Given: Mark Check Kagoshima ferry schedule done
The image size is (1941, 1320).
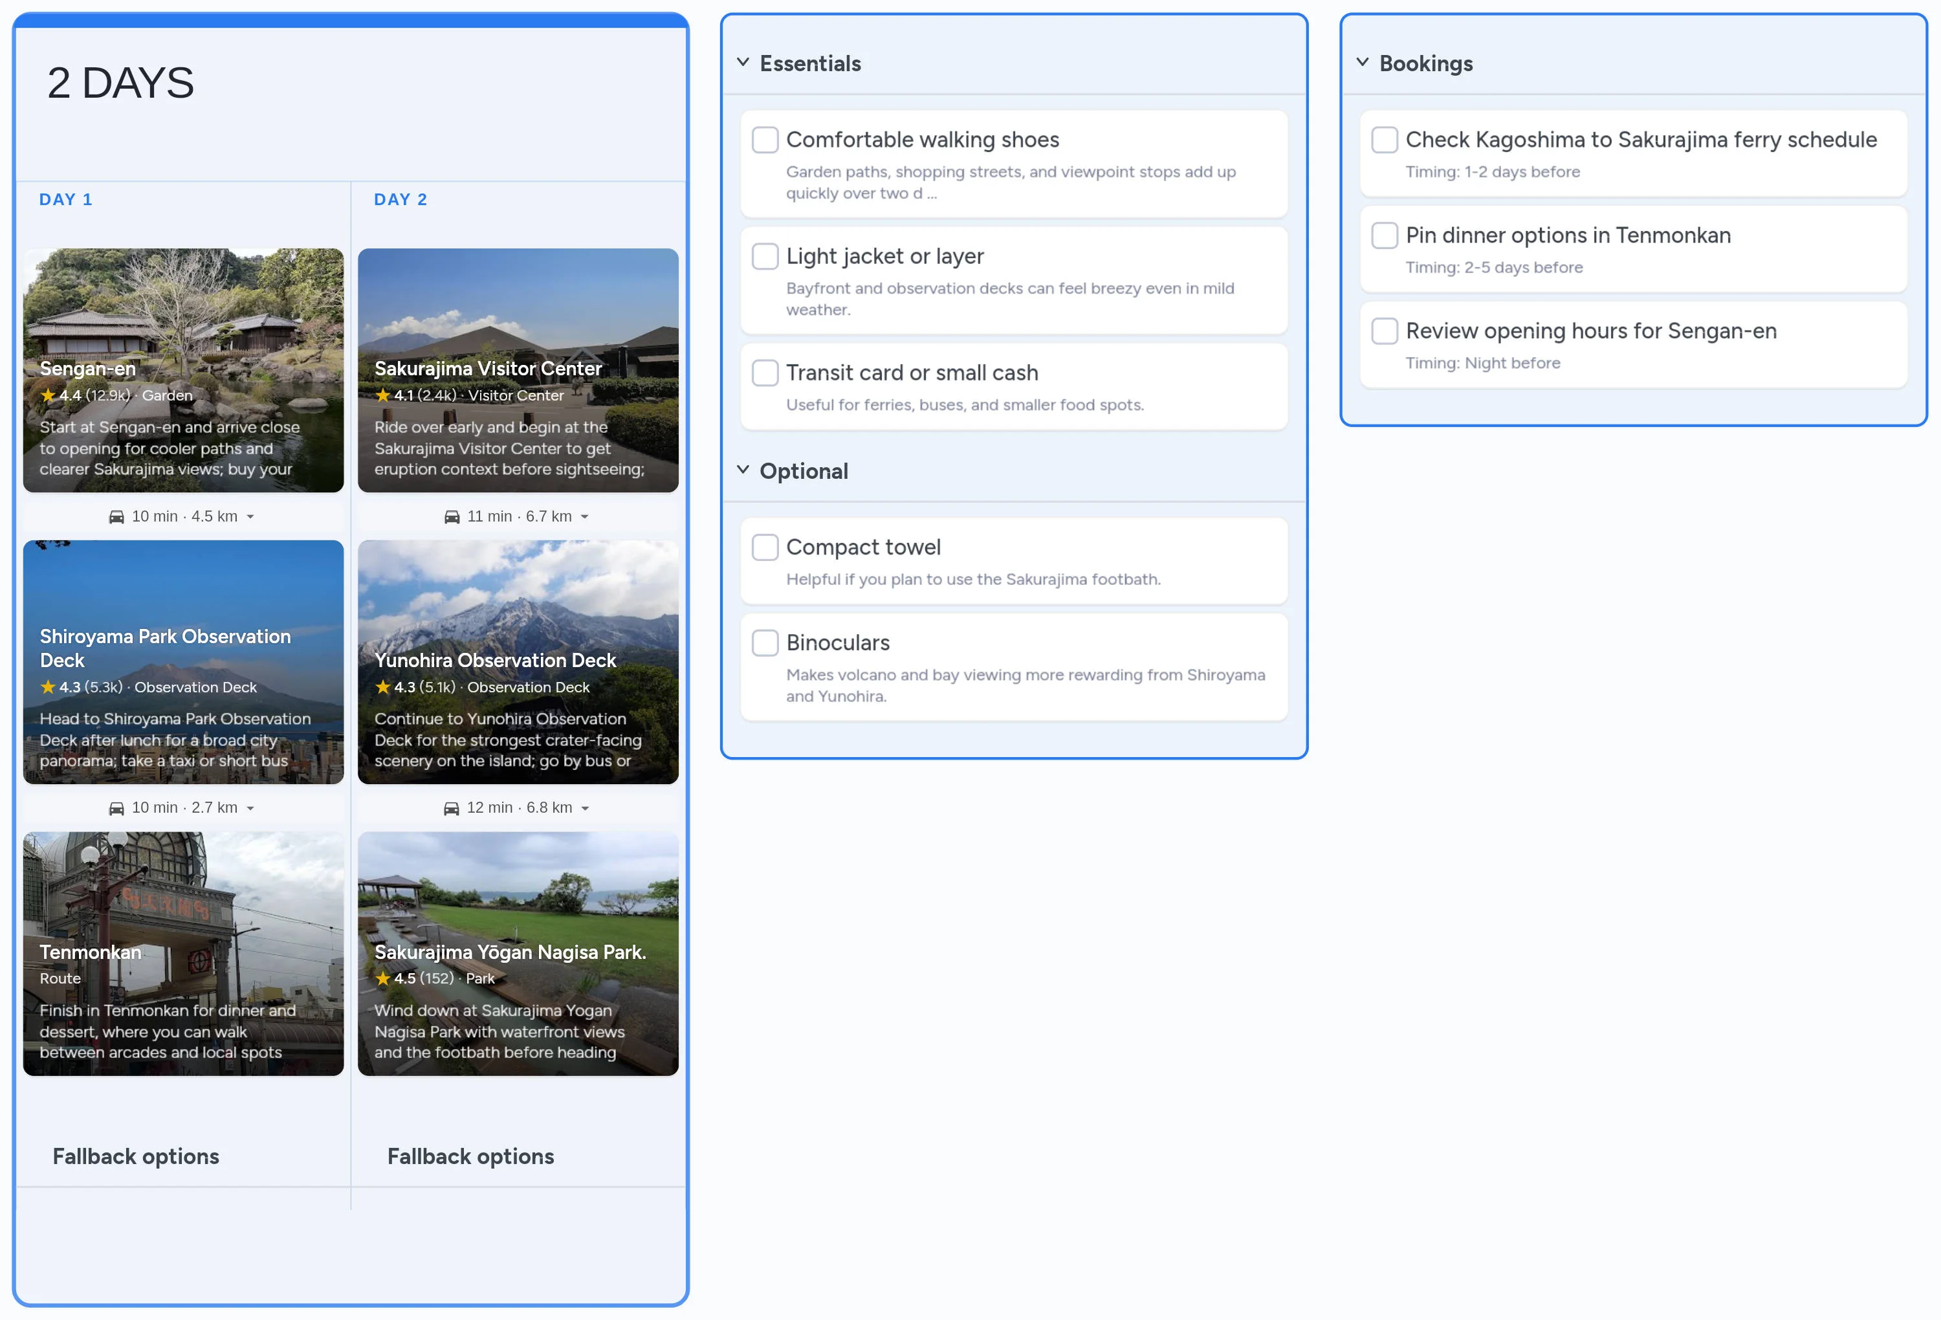Looking at the screenshot, I should (x=1384, y=140).
